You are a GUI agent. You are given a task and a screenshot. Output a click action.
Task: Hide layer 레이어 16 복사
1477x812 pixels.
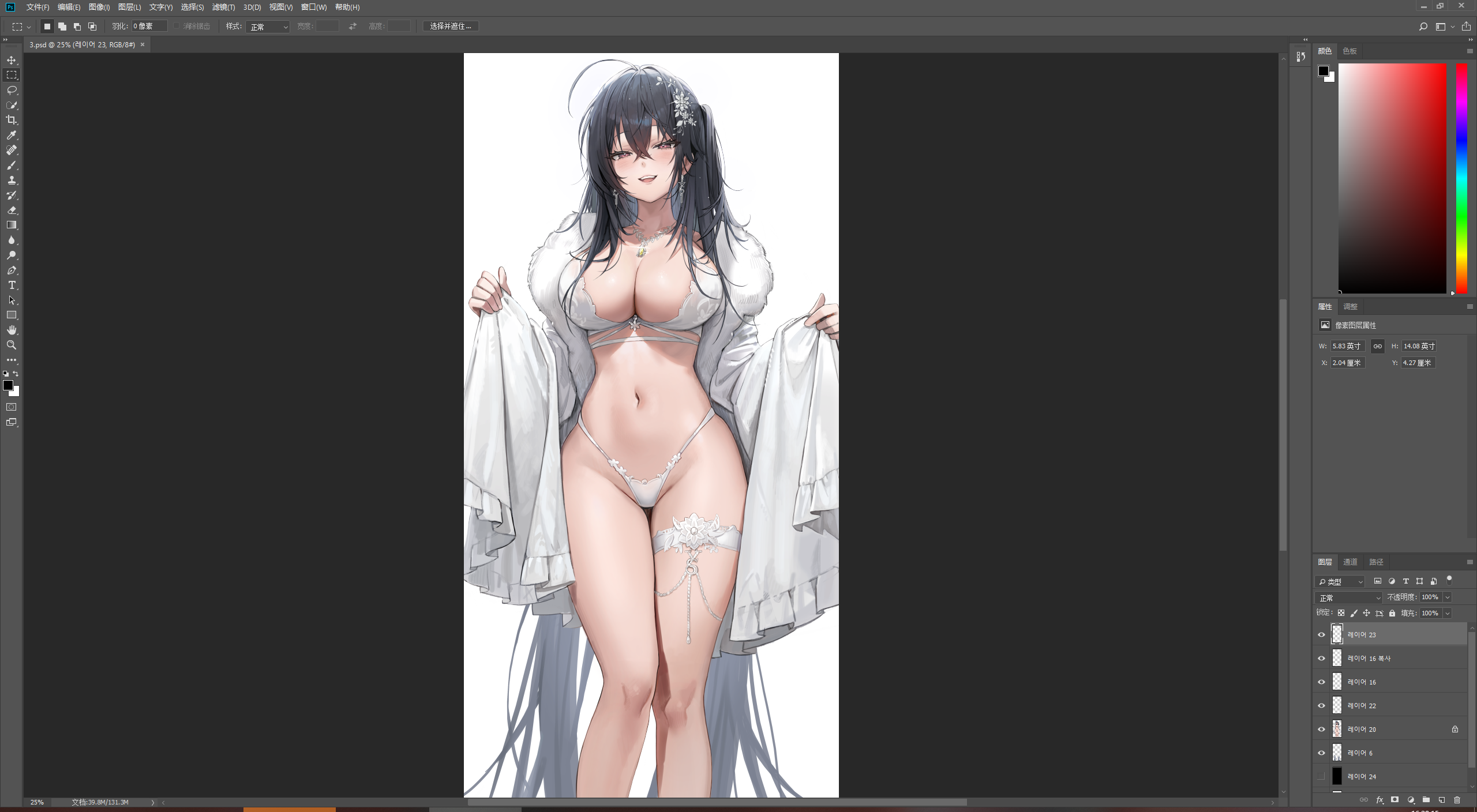pyautogui.click(x=1321, y=658)
